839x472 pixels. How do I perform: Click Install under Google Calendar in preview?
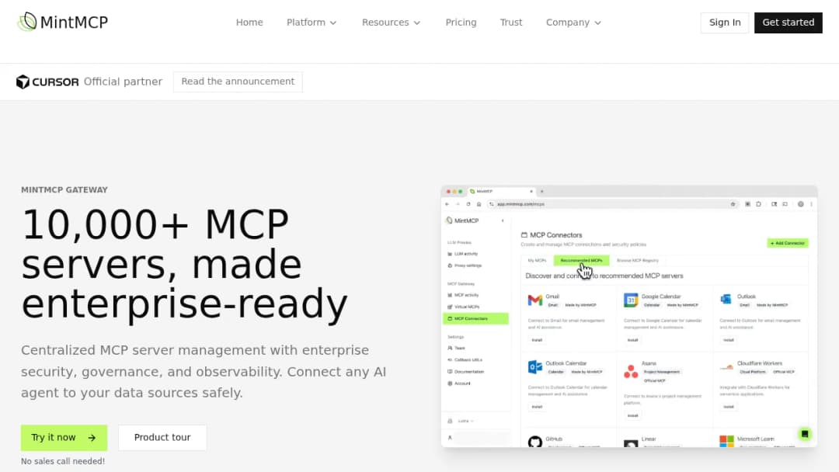632,340
